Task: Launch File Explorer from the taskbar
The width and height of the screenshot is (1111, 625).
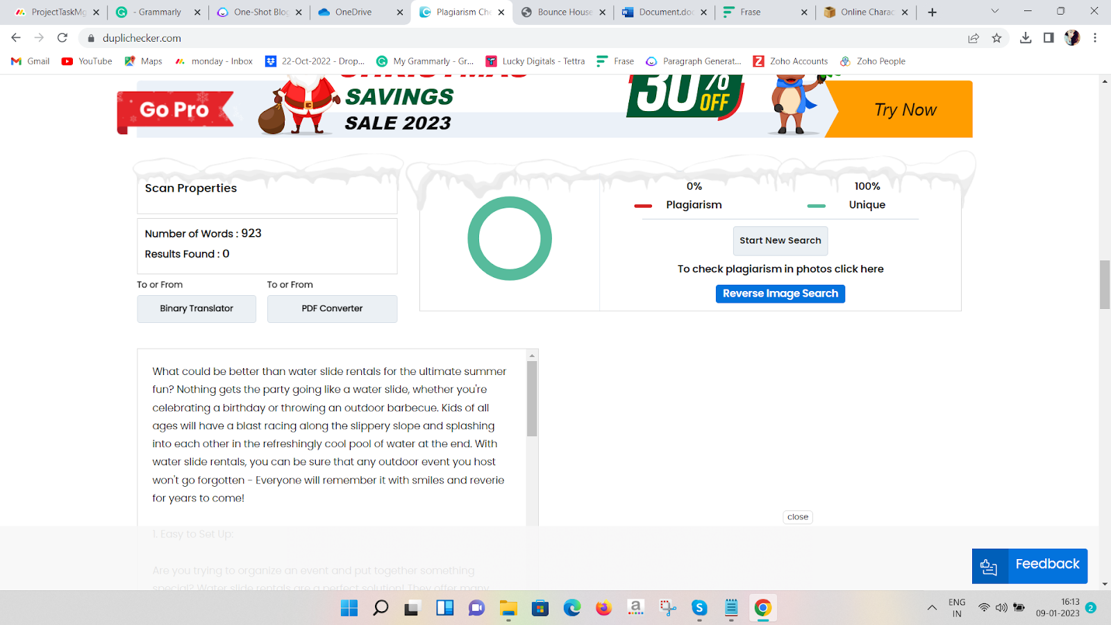Action: (x=508, y=608)
